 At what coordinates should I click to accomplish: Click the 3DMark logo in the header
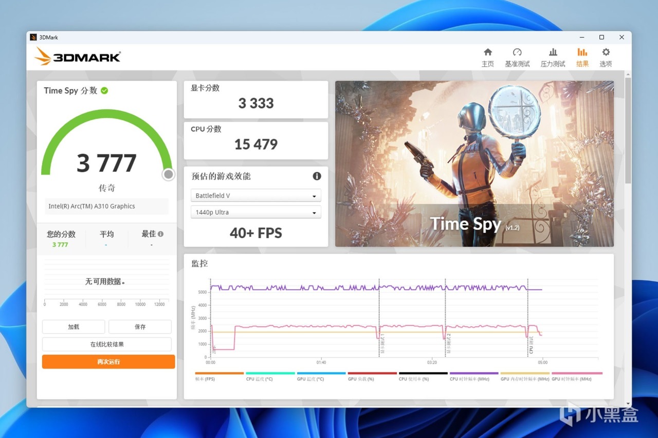click(78, 56)
